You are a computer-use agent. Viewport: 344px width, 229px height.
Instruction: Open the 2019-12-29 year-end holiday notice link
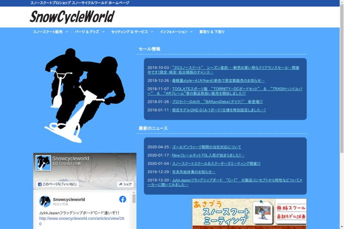(194, 172)
